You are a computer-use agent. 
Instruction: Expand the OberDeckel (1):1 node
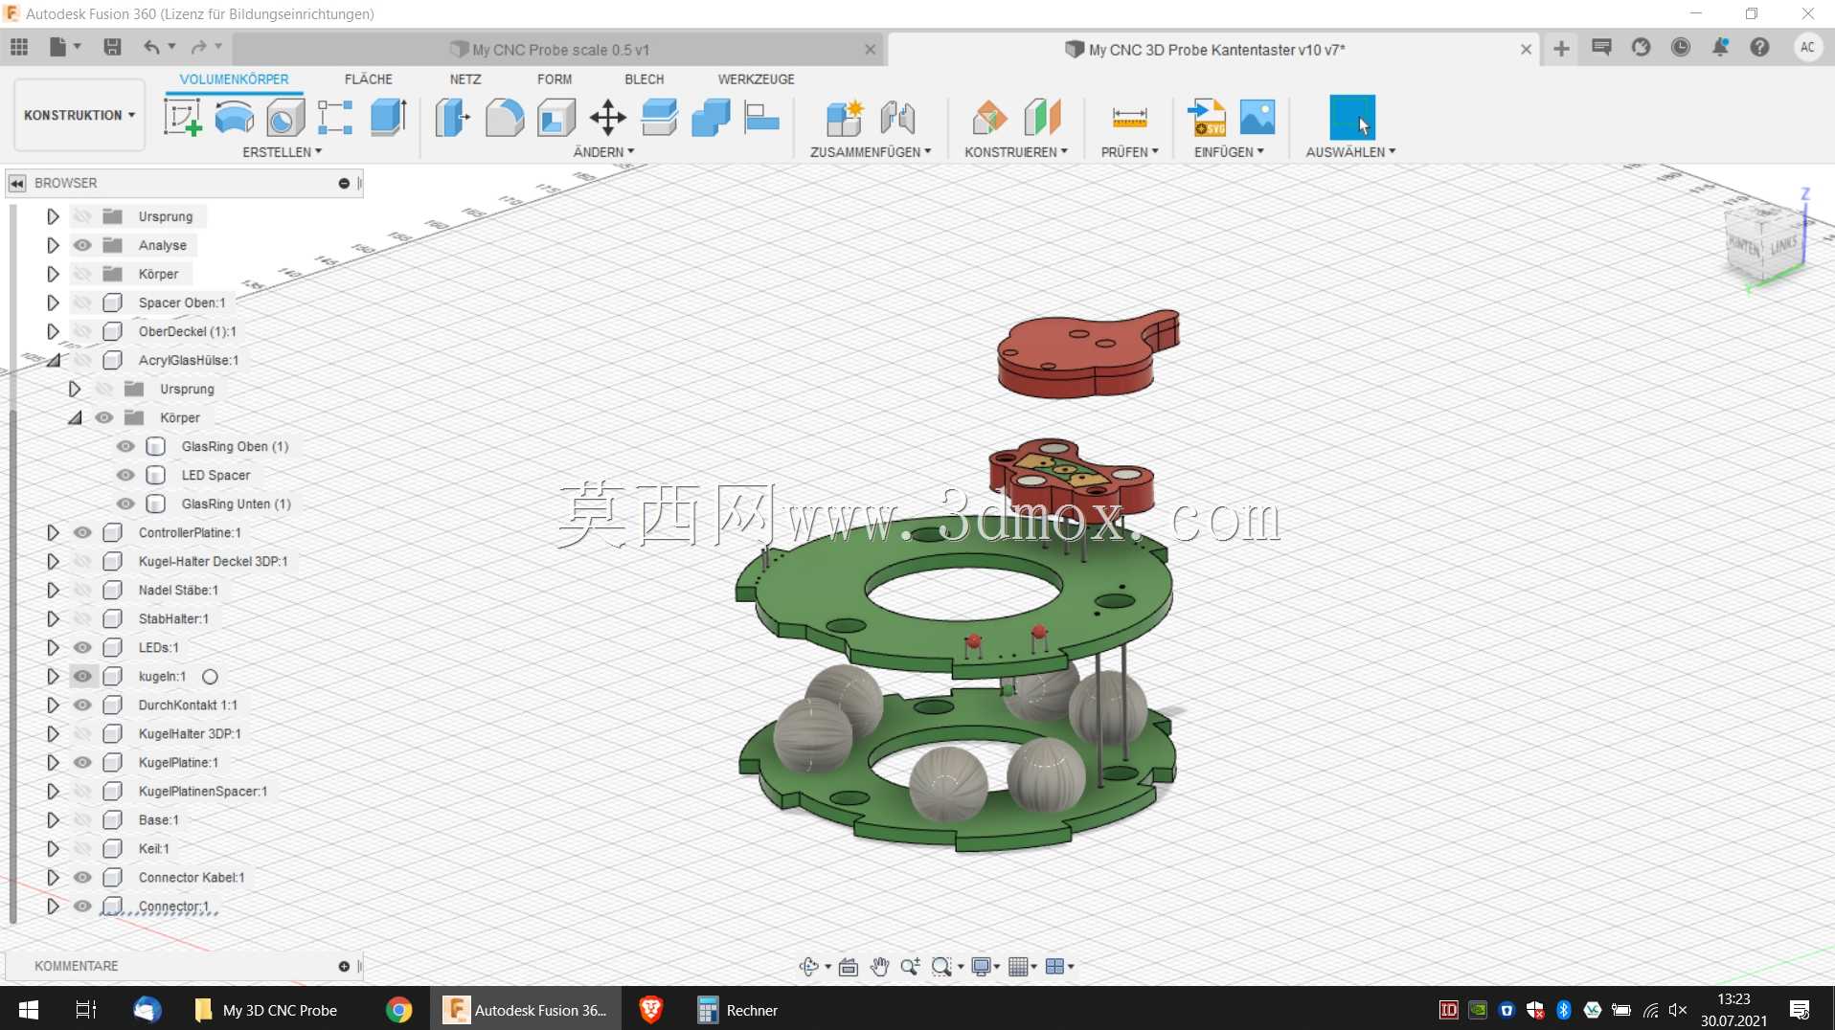click(53, 331)
